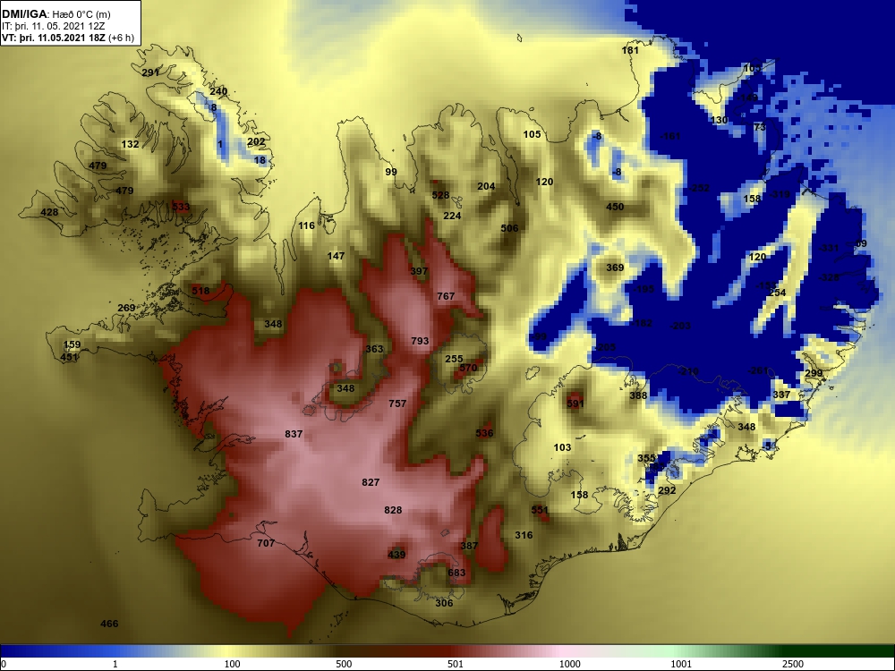Pick the '387' value label
This screenshot has width=895, height=671.
pyautogui.click(x=469, y=546)
